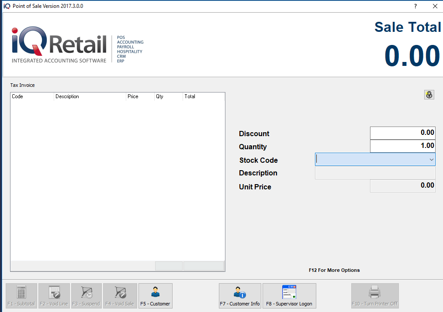This screenshot has width=443, height=312.
Task: Click into the Stock Code entry box
Action: [x=370, y=160]
